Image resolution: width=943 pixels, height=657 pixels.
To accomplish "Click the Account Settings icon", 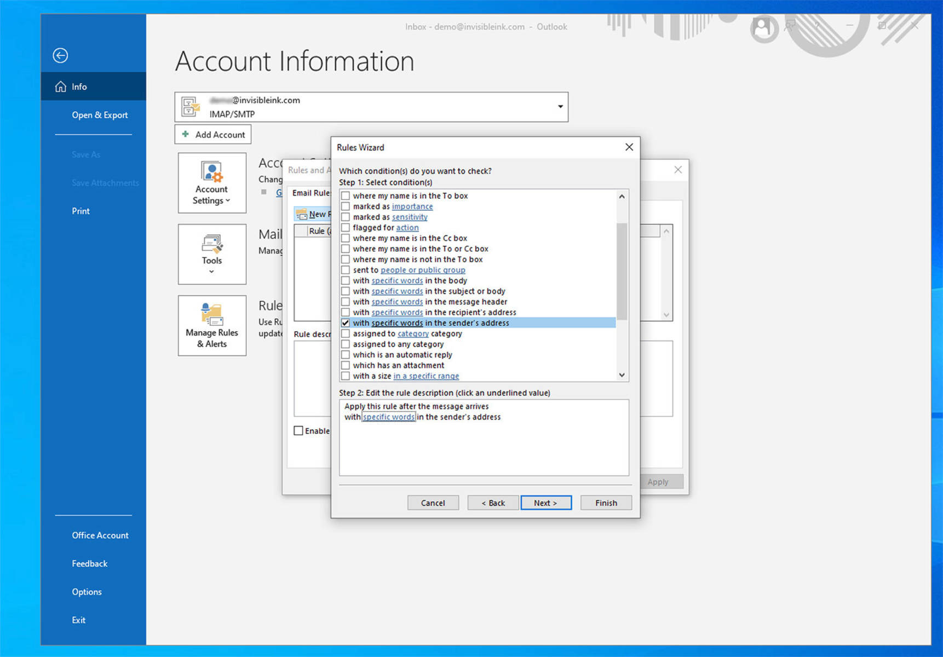I will tap(212, 171).
